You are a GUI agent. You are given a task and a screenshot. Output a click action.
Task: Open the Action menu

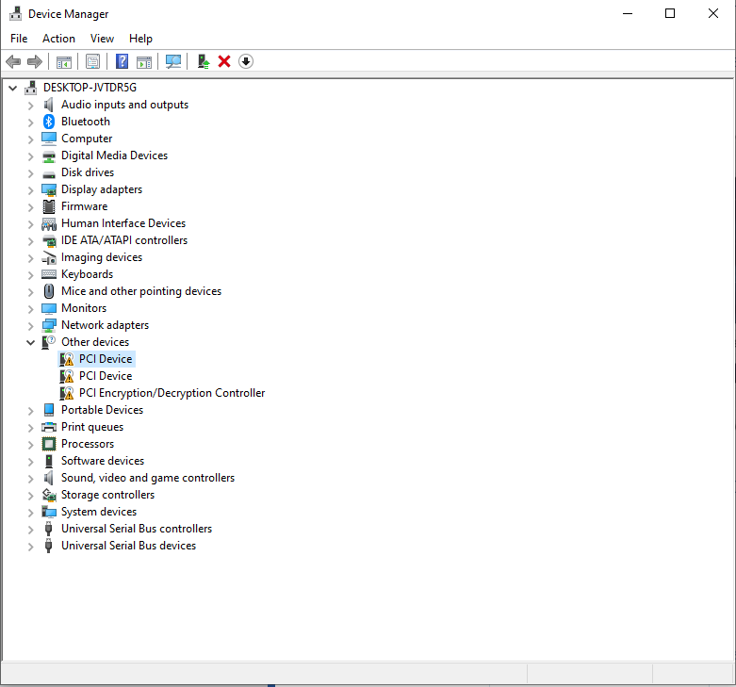tap(58, 39)
